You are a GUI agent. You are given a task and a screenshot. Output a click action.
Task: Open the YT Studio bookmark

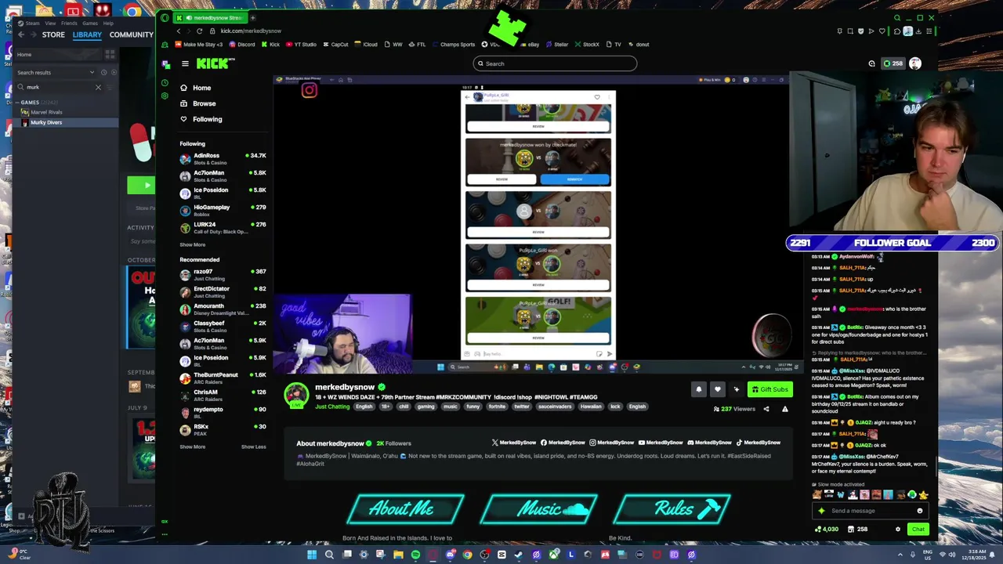pos(302,45)
